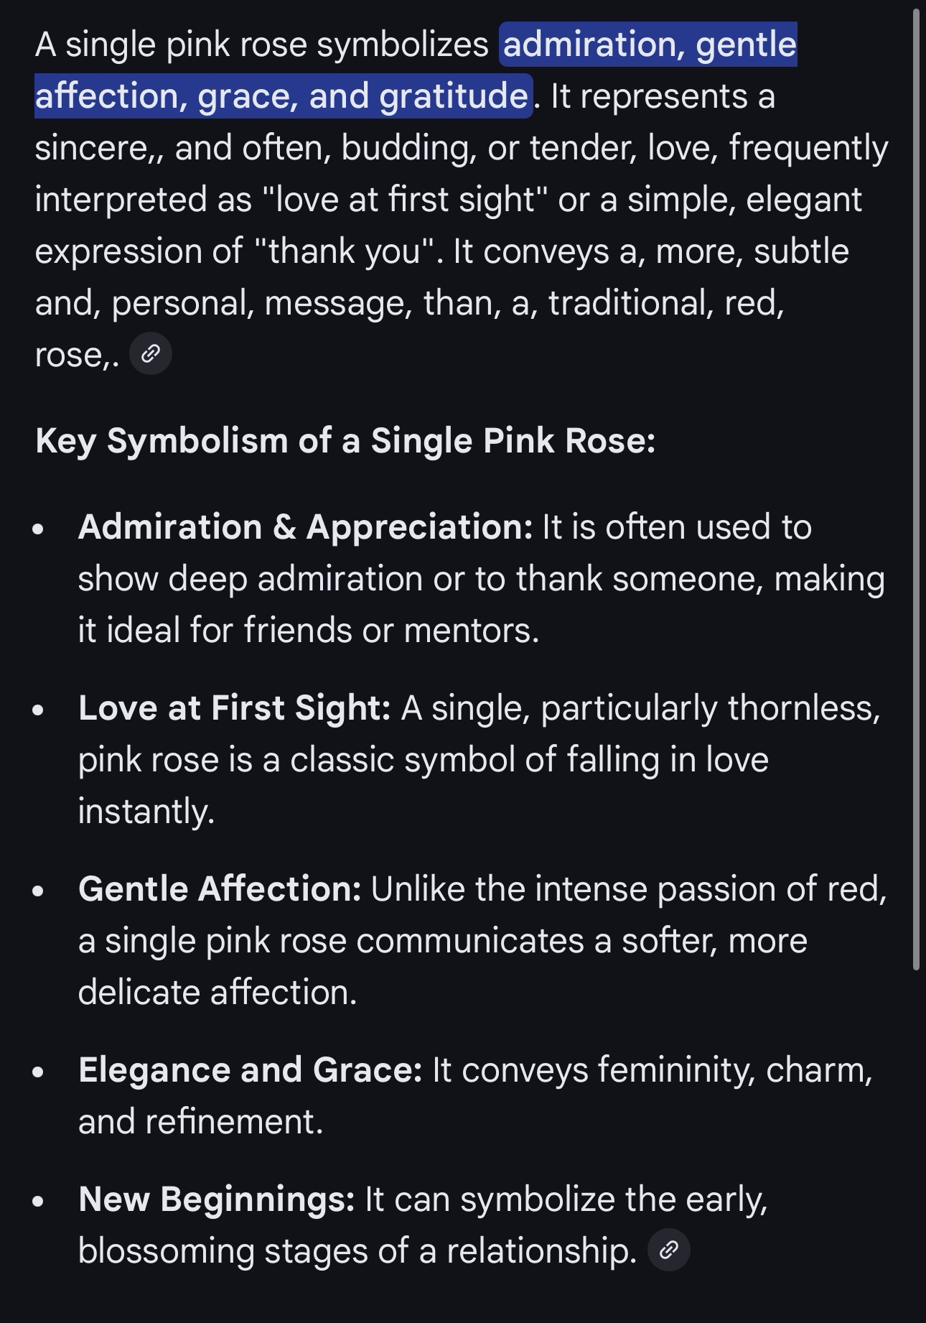
Task: Click the bullet point before "Admiration & Appreciation"
Action: (x=39, y=529)
